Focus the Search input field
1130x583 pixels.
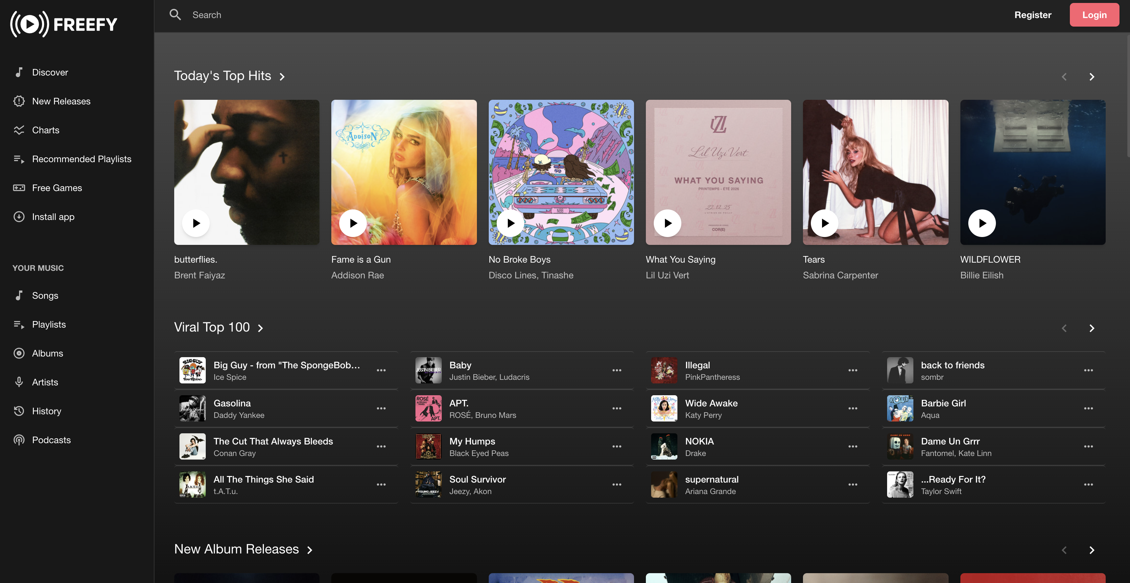coord(570,15)
